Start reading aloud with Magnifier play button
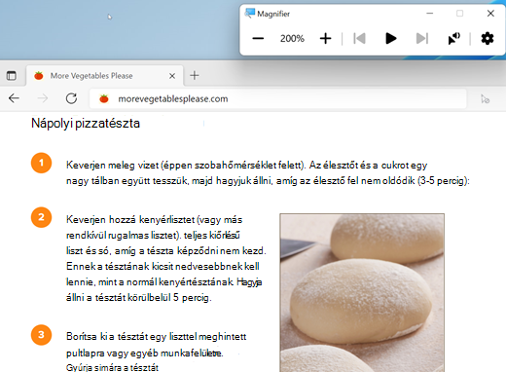This screenshot has width=506, height=372. (390, 39)
